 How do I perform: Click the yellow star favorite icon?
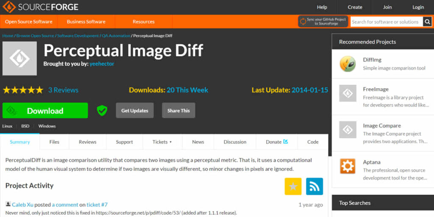tap(293, 186)
